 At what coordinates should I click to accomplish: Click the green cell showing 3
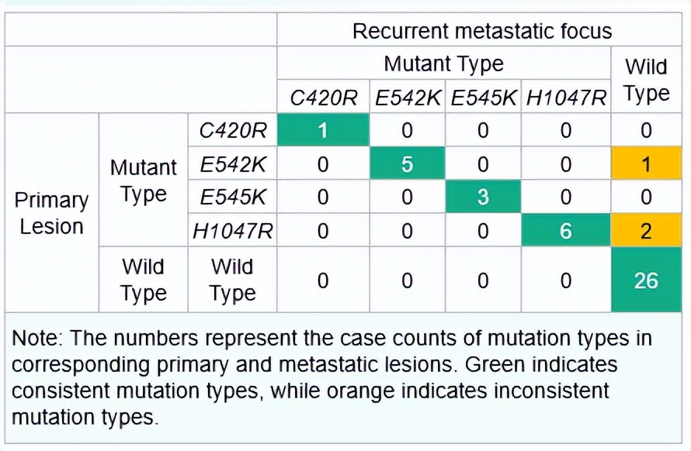[x=483, y=197]
